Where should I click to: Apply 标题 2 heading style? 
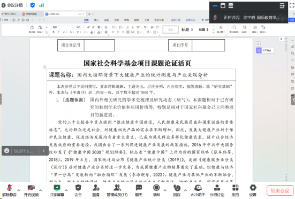[x=203, y=29]
